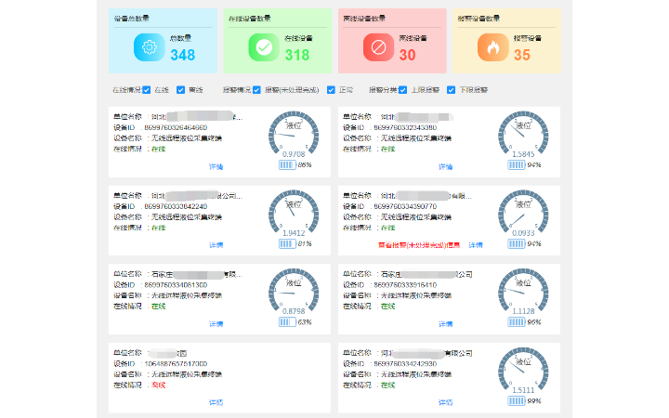This screenshot has width=669, height=418.
Task: Click the level gauge reading 1.9412
Action: point(294,214)
